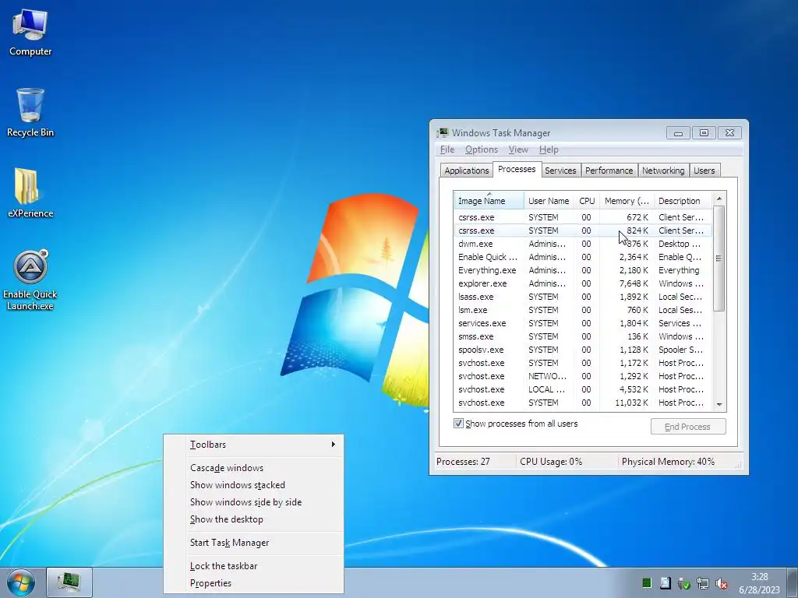Select the Recycle Bin desktop icon
Screen dimensions: 798x598
coord(30,112)
